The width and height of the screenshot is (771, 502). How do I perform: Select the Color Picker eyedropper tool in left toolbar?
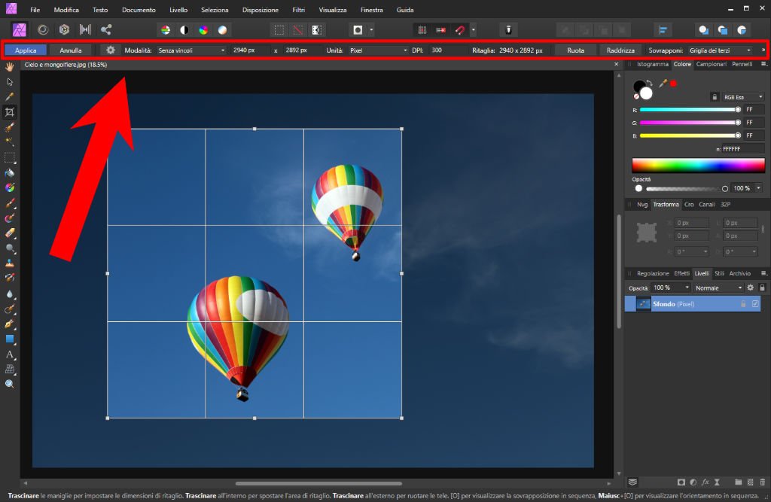[x=9, y=97]
